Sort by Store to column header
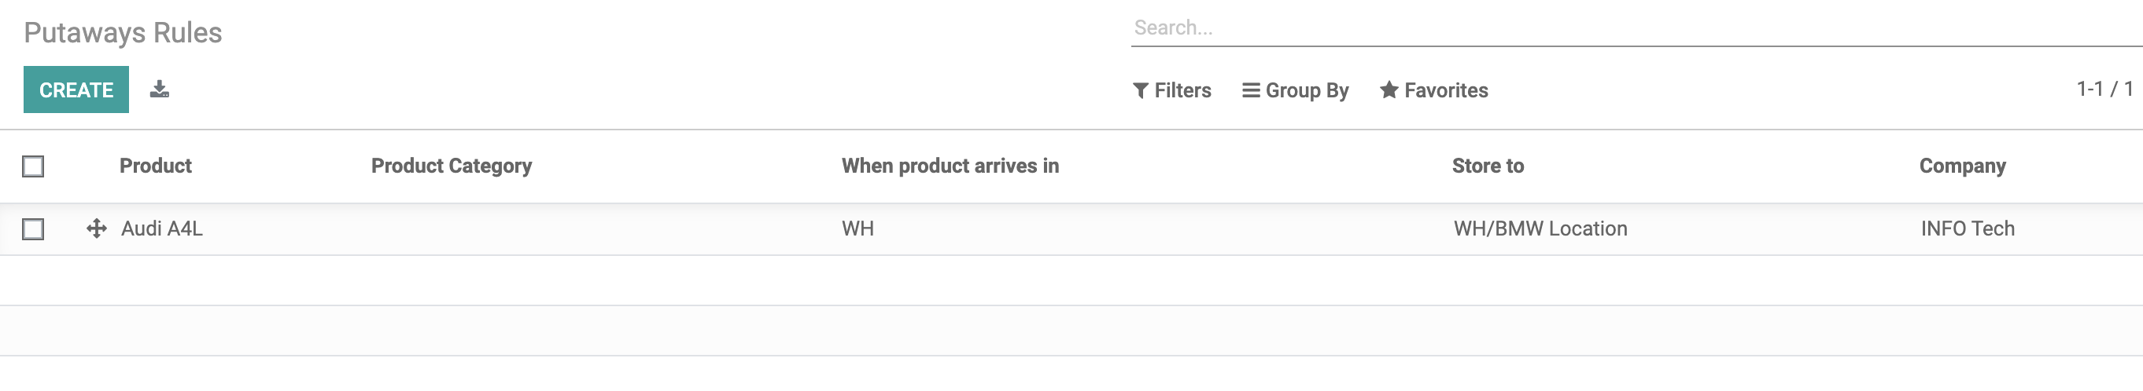The width and height of the screenshot is (2143, 391). (x=1488, y=166)
